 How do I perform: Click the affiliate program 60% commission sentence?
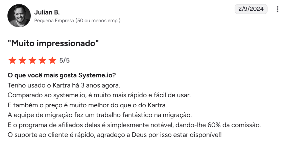(x=134, y=125)
